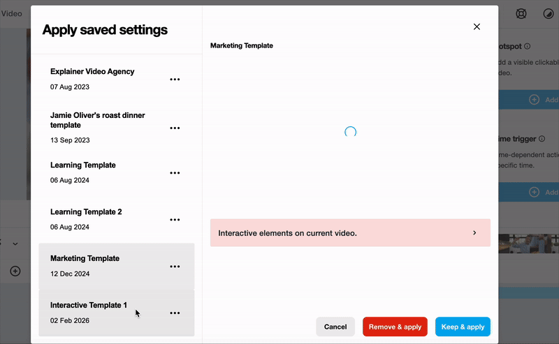
Task: Click the 13 Sep 2023 date text
Action: (x=70, y=140)
